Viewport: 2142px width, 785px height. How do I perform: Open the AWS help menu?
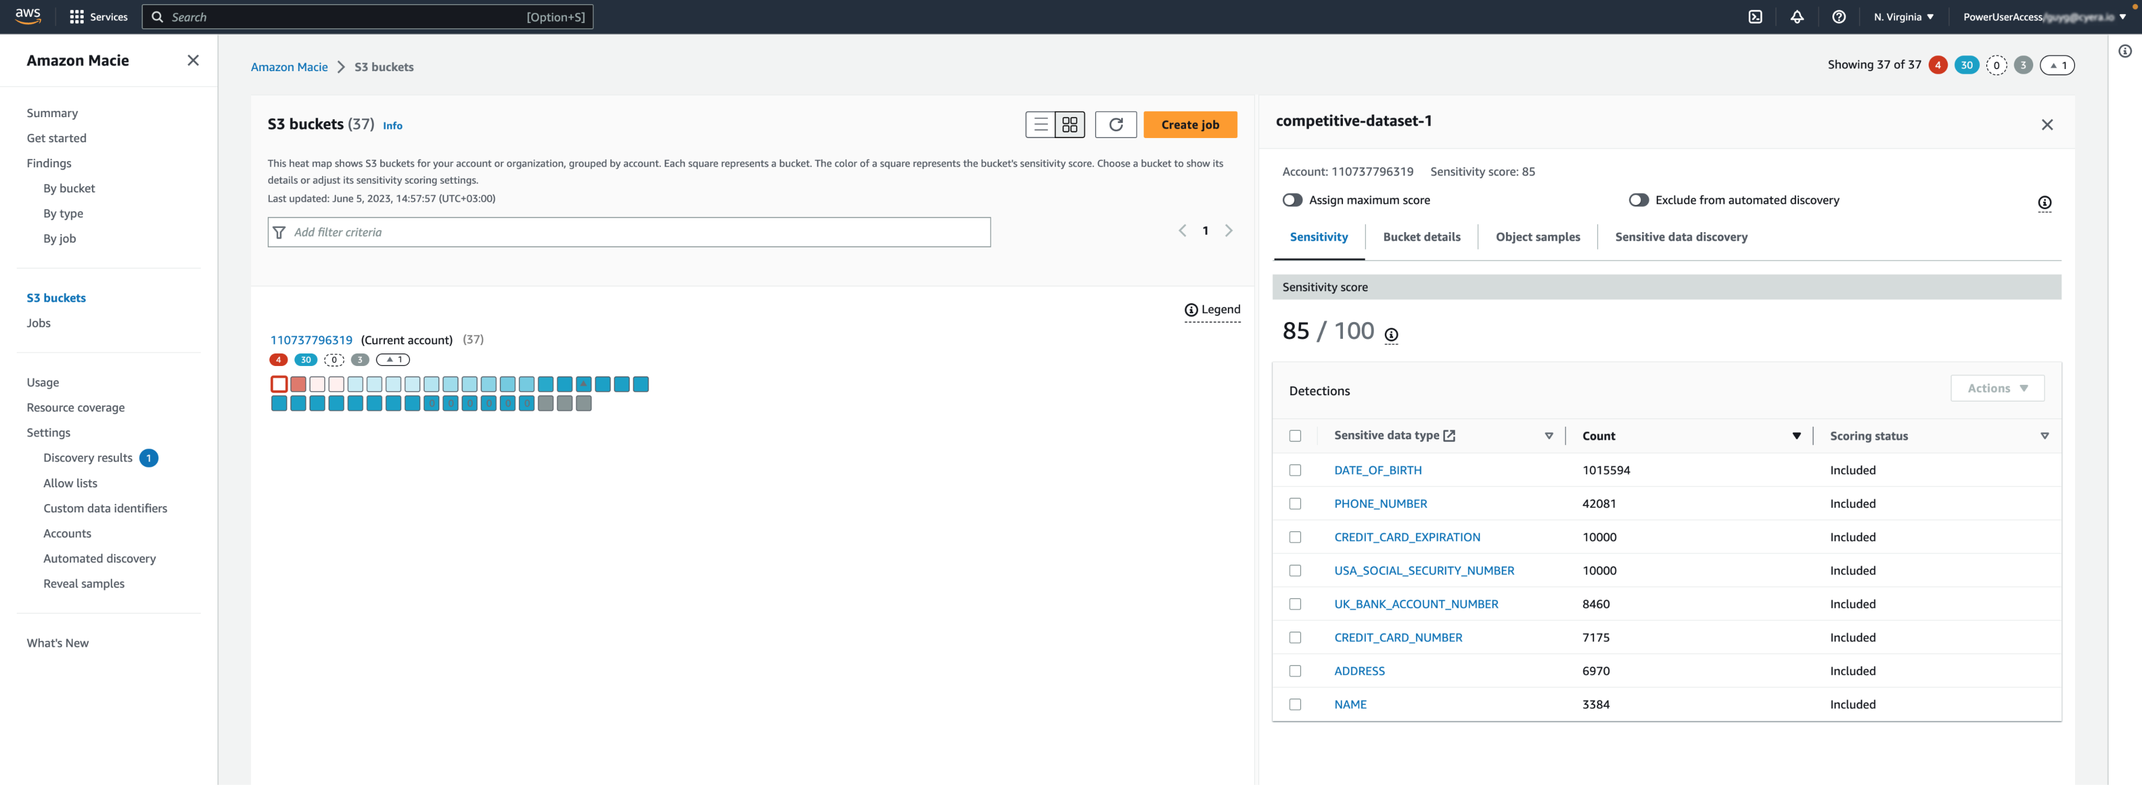[1839, 17]
